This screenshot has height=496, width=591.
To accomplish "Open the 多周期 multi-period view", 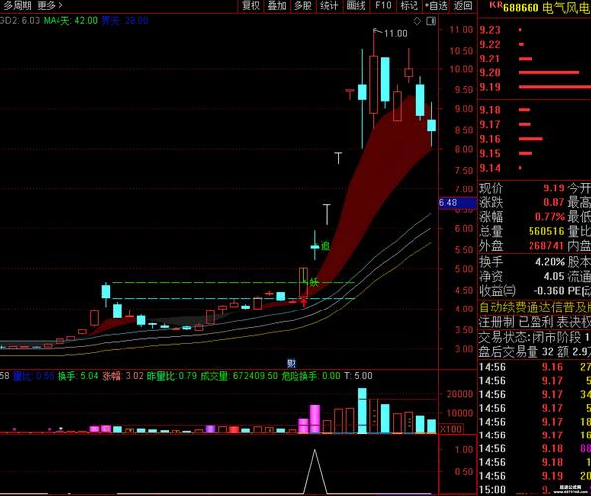I will (x=17, y=6).
